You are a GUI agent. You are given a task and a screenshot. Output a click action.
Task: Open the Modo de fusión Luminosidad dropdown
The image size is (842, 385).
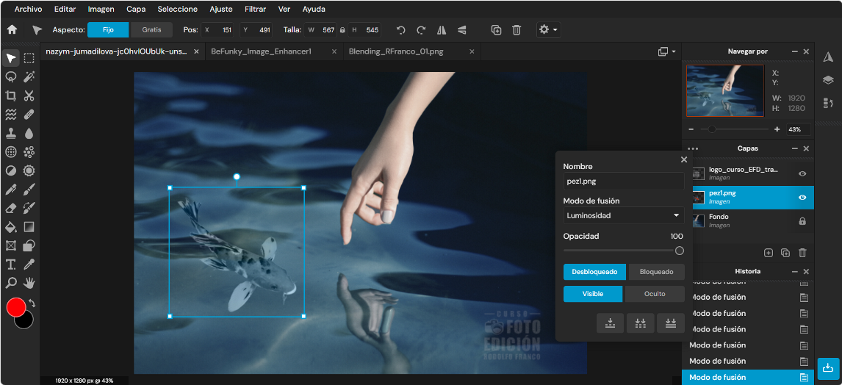[x=624, y=216]
